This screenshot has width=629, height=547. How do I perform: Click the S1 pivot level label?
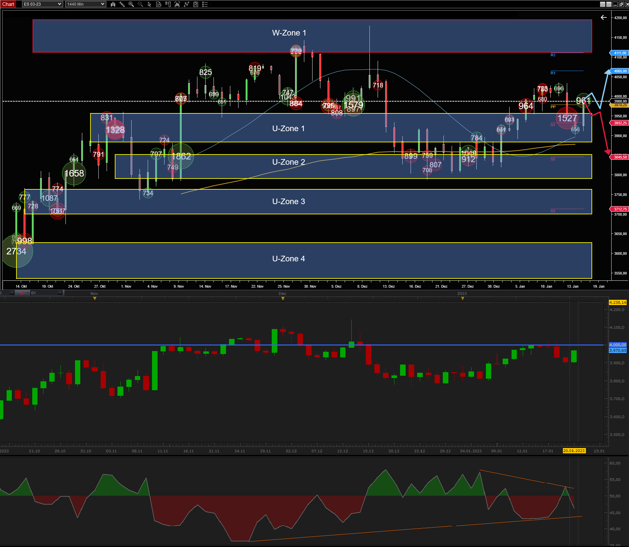point(553,125)
